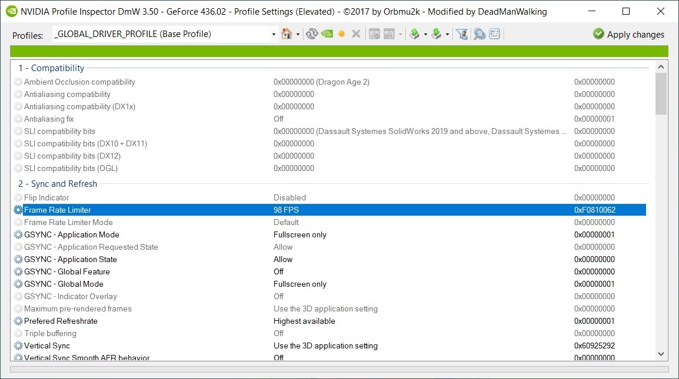This screenshot has height=379, width=679.
Task: Click the vertical scrollbar thumb of settings list
Action: [661, 93]
